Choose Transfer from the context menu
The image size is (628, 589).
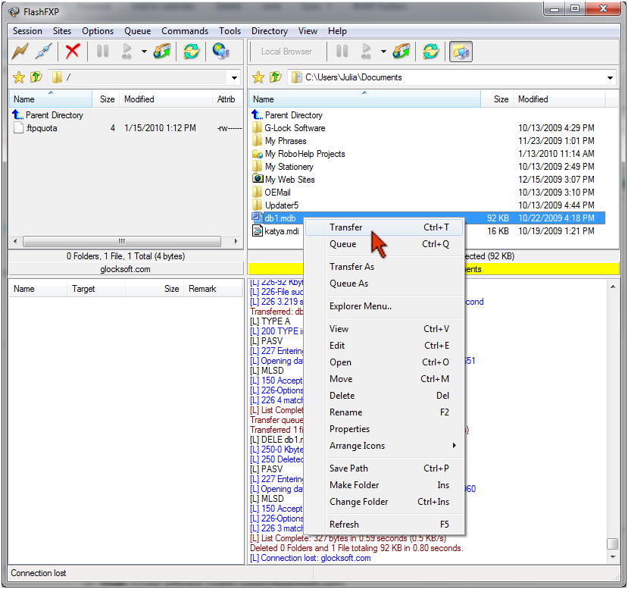346,227
